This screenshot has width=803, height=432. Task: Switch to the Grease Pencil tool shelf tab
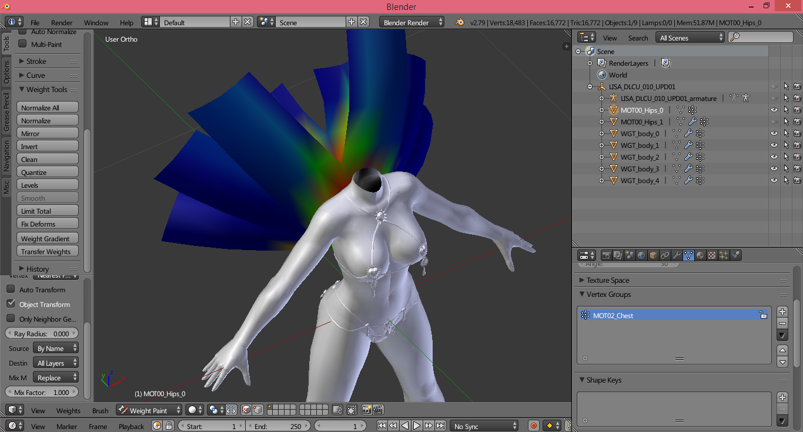[6, 112]
